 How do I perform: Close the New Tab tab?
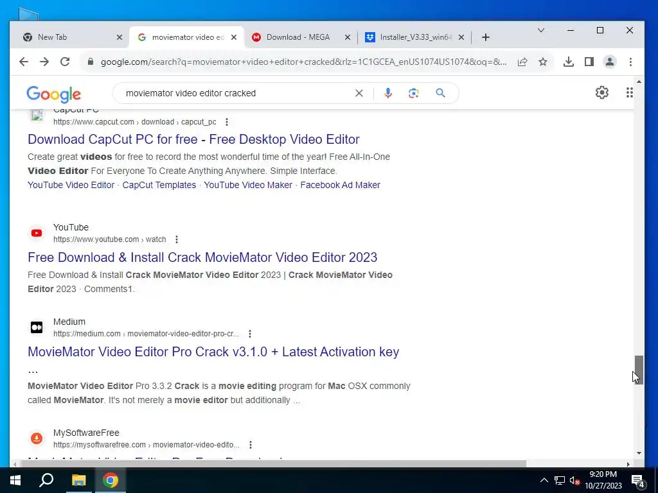click(120, 37)
